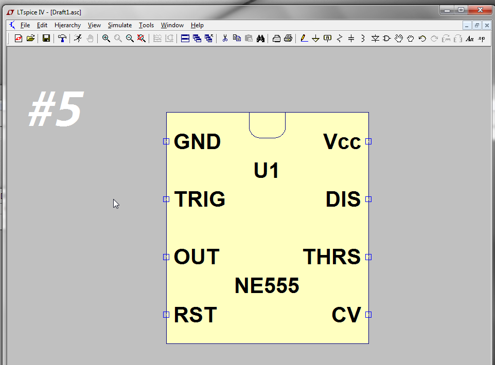Click the Rotate icon in toolbar
The width and height of the screenshot is (495, 365).
pos(446,39)
